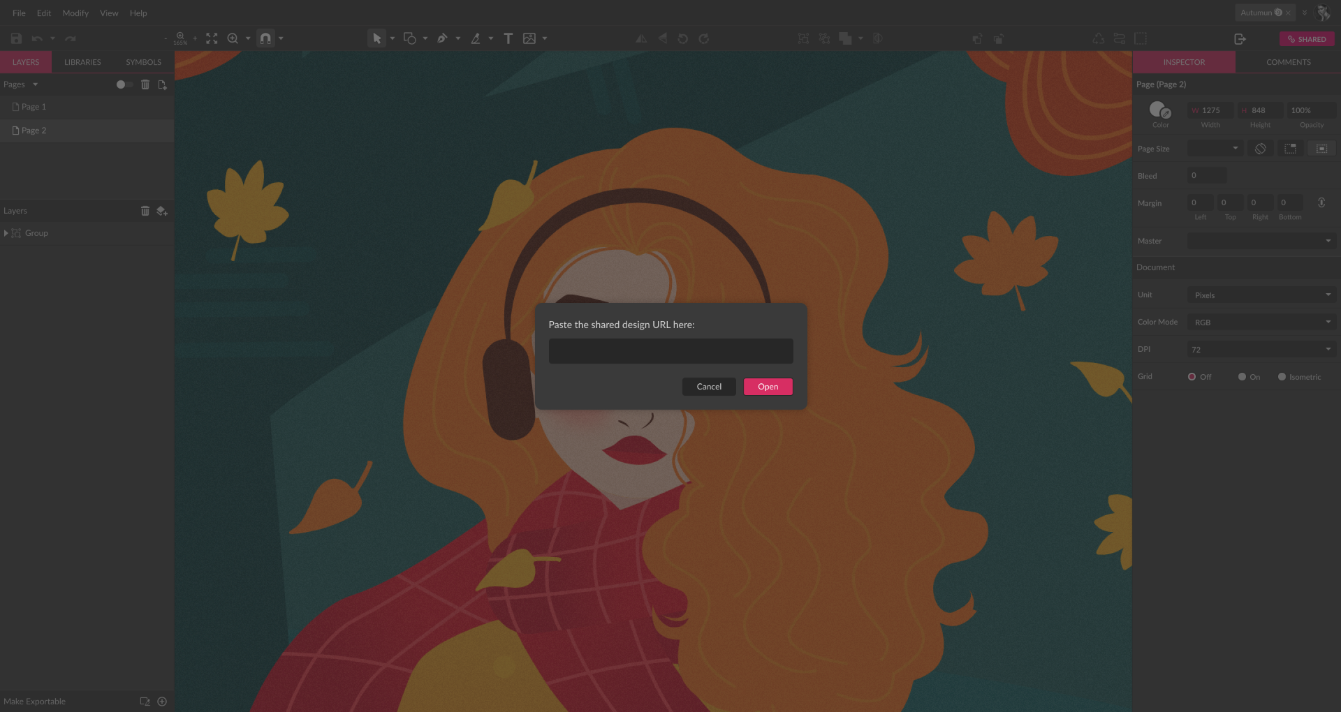Select the Text tool
Screen dimensions: 1341x712
[x=508, y=38]
